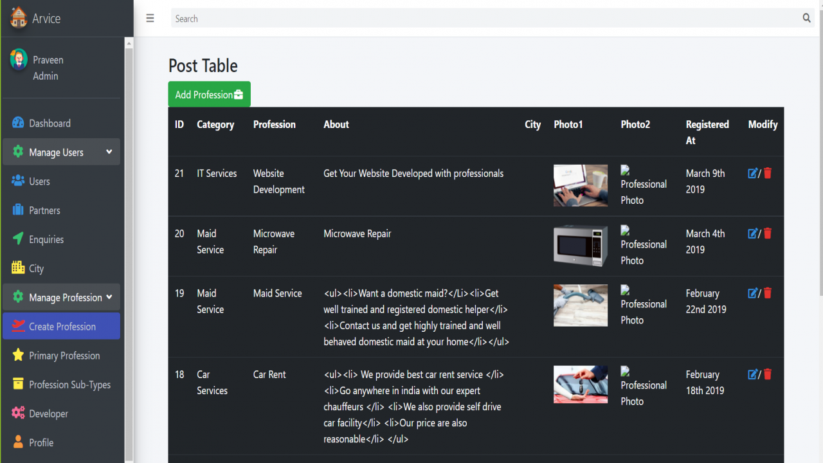Open Primary Profession page
The width and height of the screenshot is (823, 463).
click(61, 355)
